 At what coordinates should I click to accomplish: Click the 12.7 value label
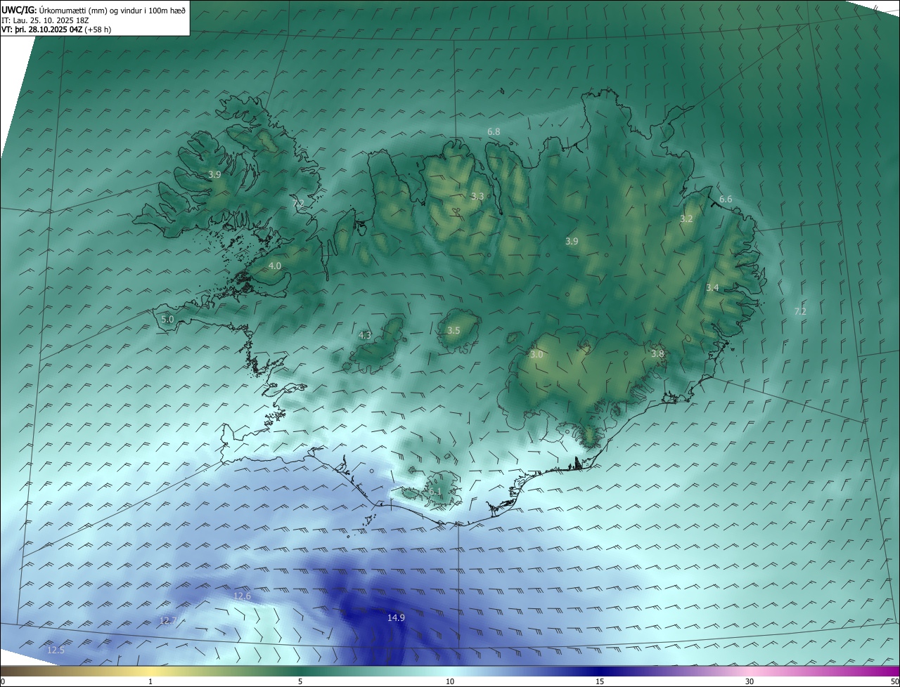pyautogui.click(x=168, y=621)
